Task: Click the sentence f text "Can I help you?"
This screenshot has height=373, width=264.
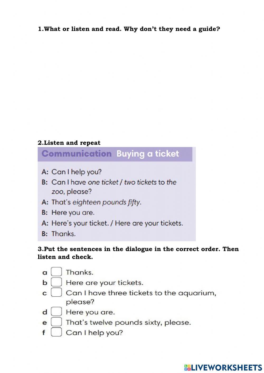Action: [x=94, y=332]
